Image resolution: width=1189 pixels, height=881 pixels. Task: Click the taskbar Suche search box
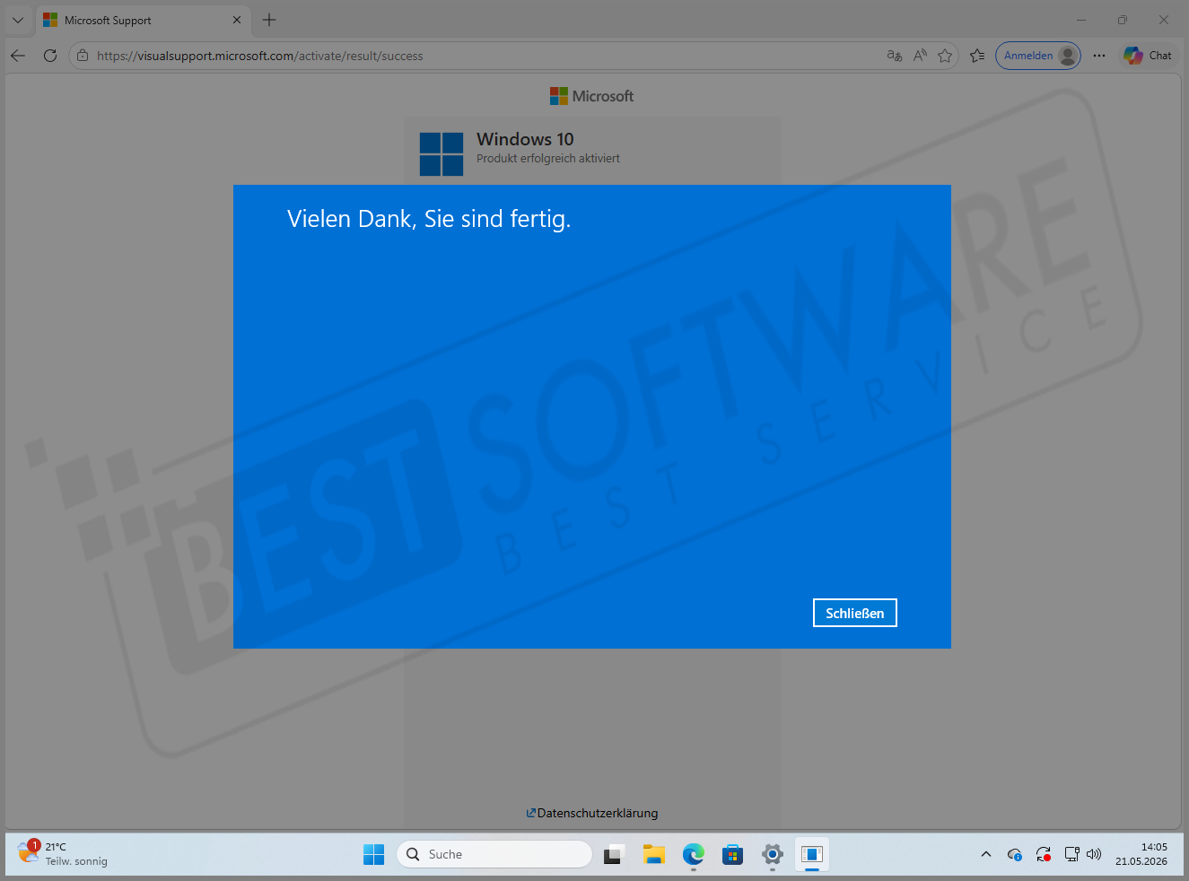pyautogui.click(x=494, y=854)
